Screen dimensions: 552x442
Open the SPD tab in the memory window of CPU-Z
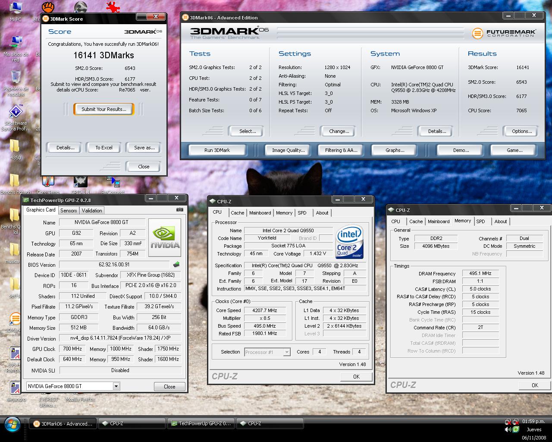(480, 221)
